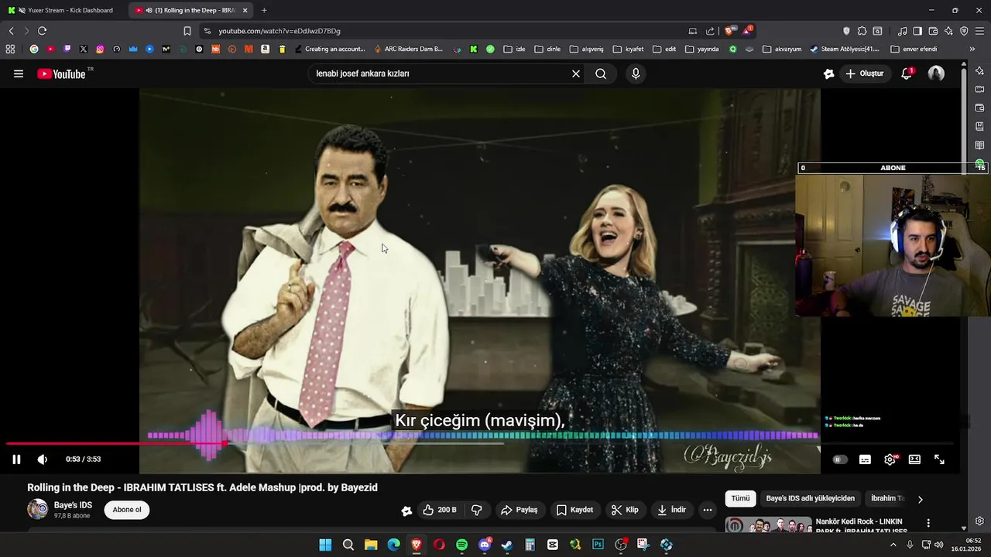The image size is (991, 557).
Task: Share the video via Paylaş
Action: [519, 510]
